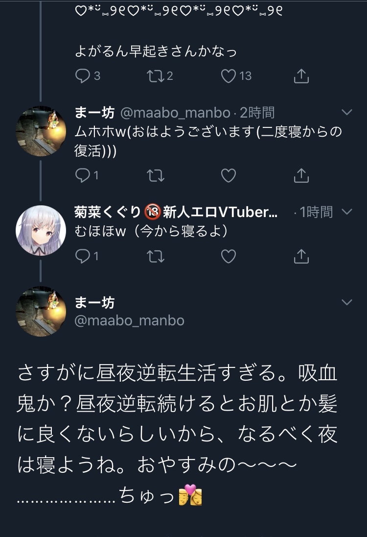Like the ムホホw tweet
Viewport: 367px width, 537px height.
point(229,175)
